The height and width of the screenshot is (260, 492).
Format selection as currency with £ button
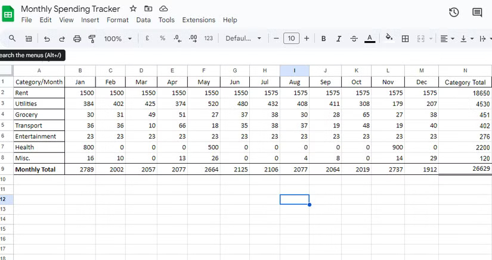coord(147,39)
